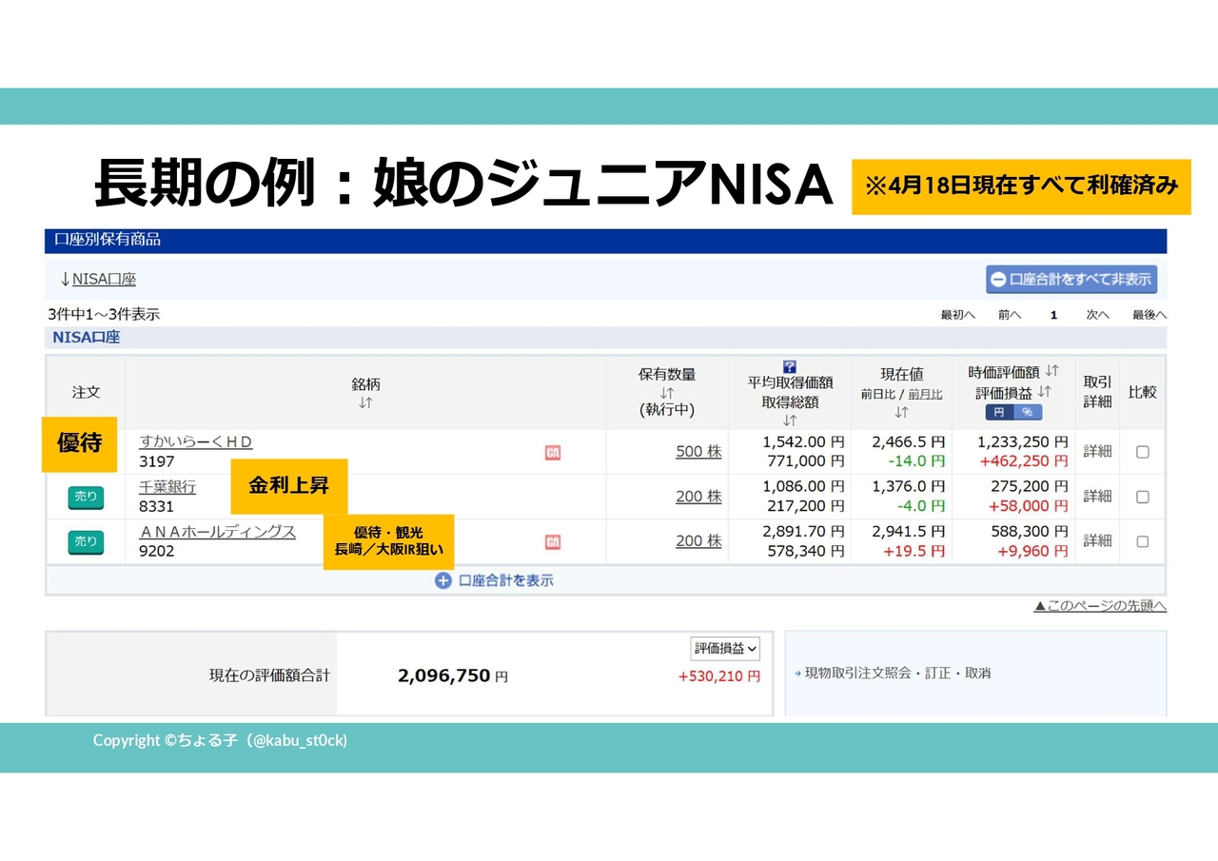
Task: Open 詳細 for ANAホールディングス
Action: pyautogui.click(x=1097, y=541)
